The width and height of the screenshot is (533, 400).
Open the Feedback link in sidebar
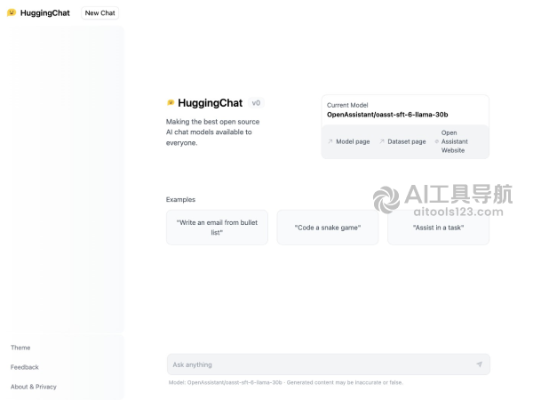coord(25,367)
